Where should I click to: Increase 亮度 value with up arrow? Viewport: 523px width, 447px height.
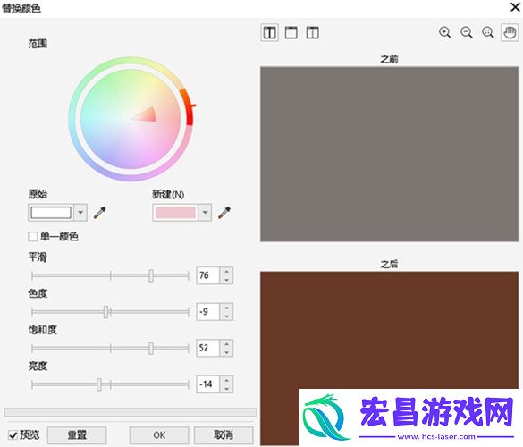pos(226,381)
